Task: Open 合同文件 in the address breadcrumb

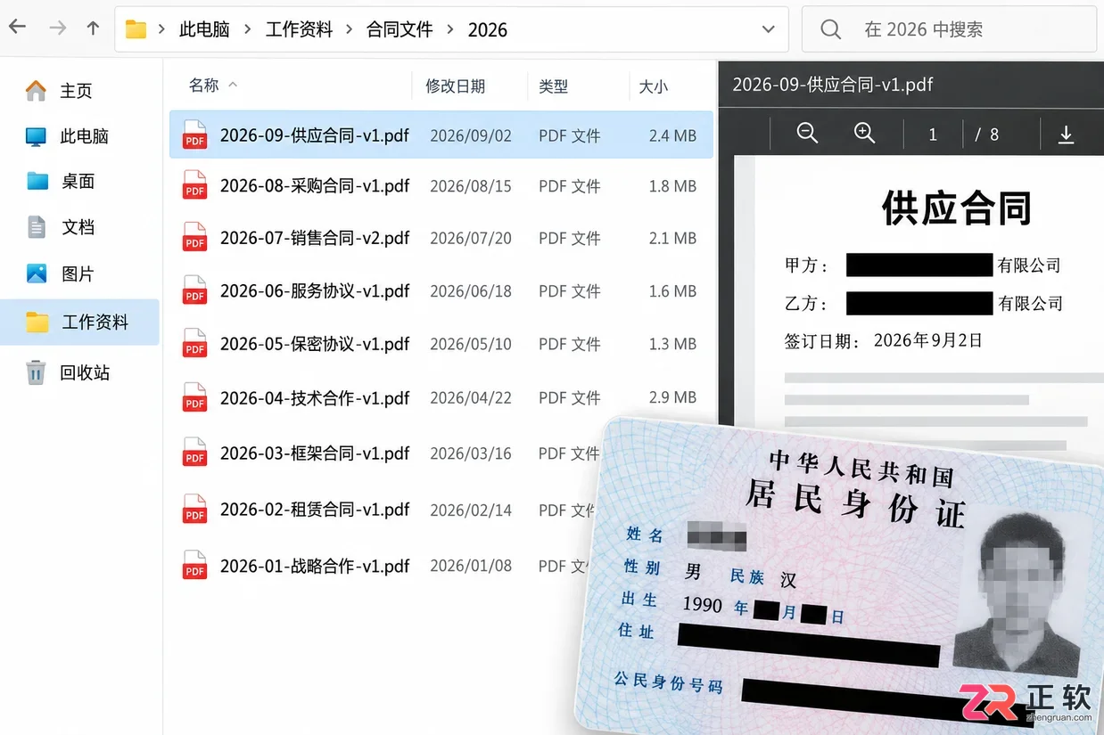Action: 400,29
